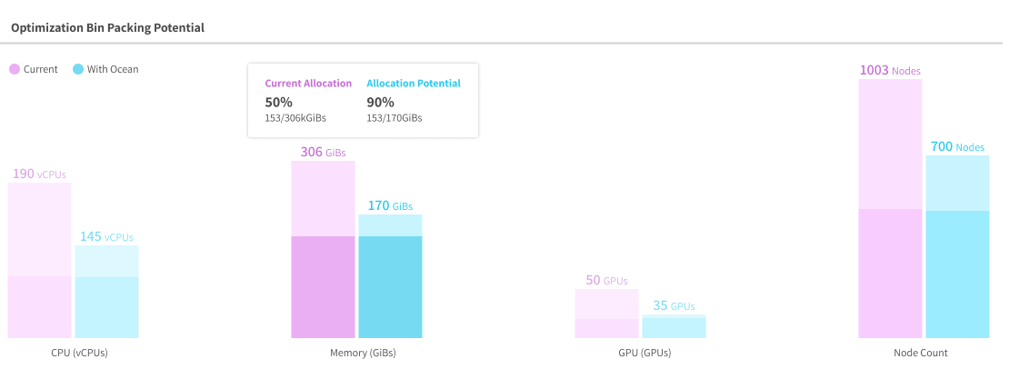Click the Optimization Bin Packing Potential title

point(107,27)
